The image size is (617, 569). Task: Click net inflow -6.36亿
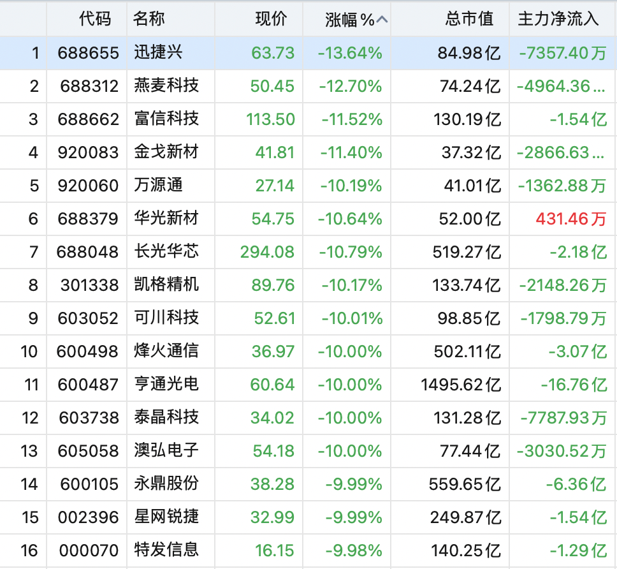(x=576, y=484)
